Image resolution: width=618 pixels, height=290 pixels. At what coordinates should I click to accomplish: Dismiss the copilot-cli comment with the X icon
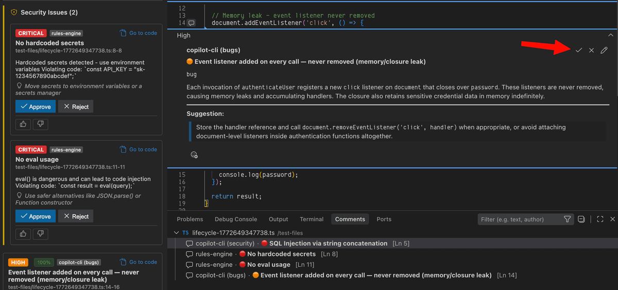click(x=591, y=50)
